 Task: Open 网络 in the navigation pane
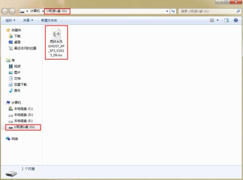tap(12, 139)
